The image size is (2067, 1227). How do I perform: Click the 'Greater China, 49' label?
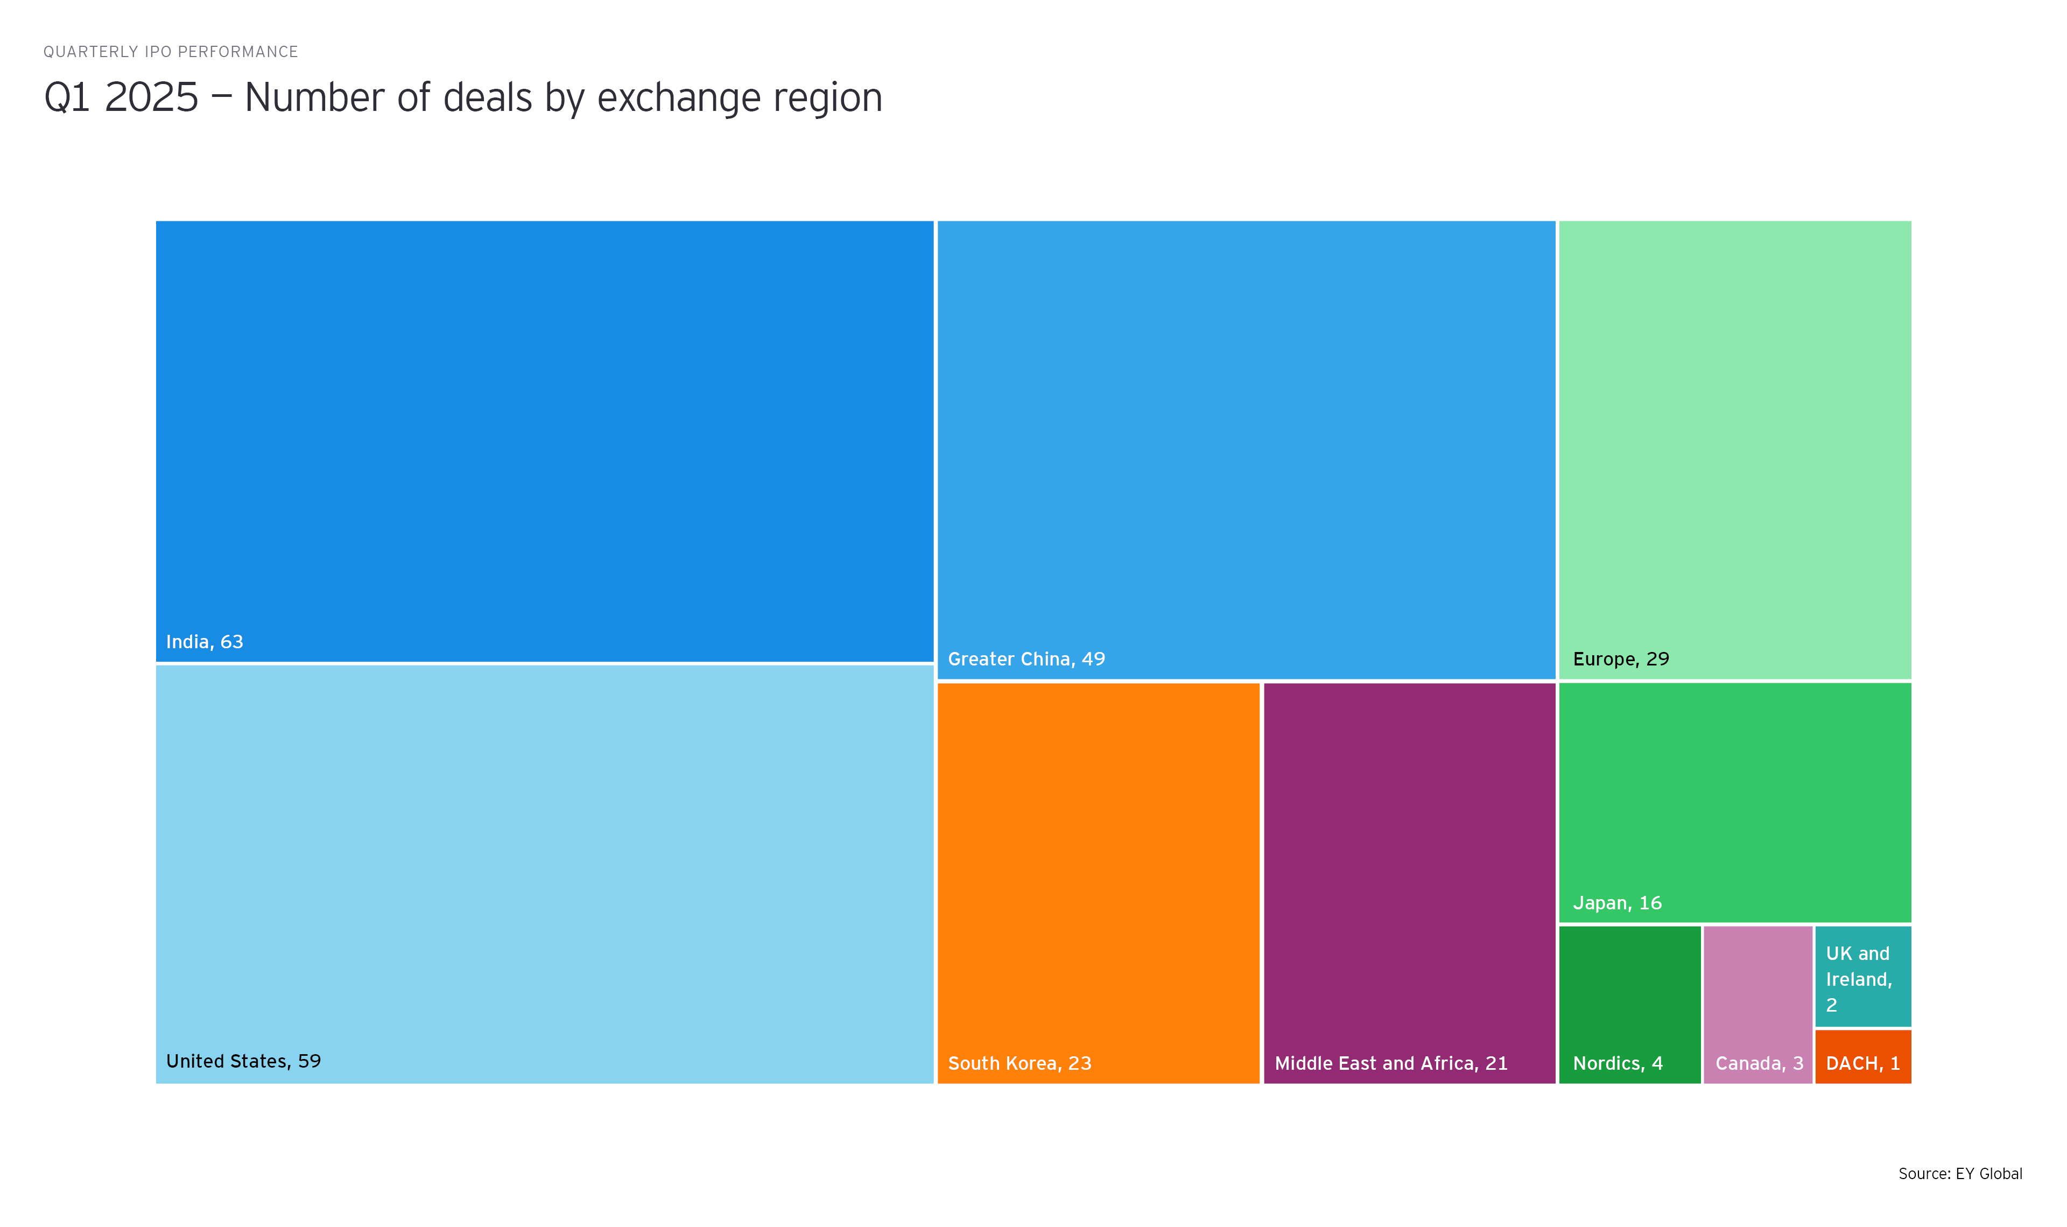1025,660
